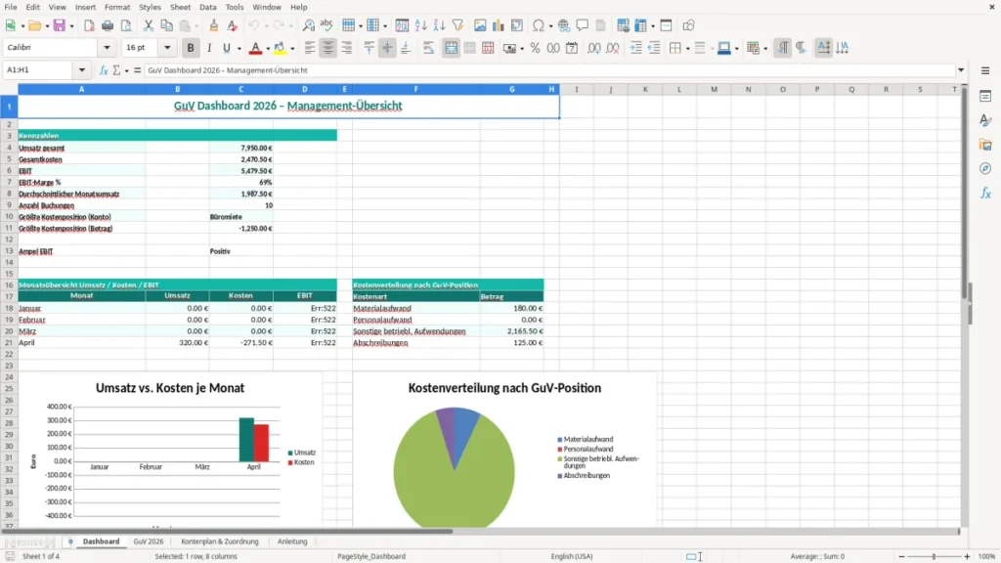Toggle left-to-right text direction

pos(783,48)
